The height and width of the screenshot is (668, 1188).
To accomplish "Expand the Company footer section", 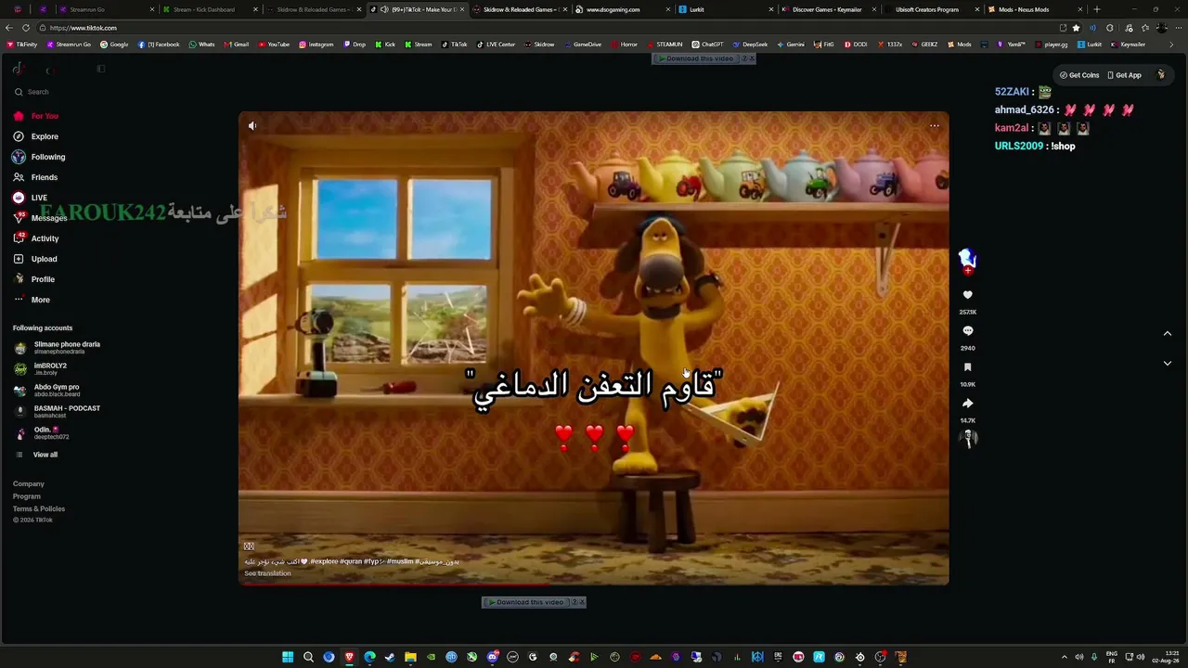I will (x=29, y=484).
